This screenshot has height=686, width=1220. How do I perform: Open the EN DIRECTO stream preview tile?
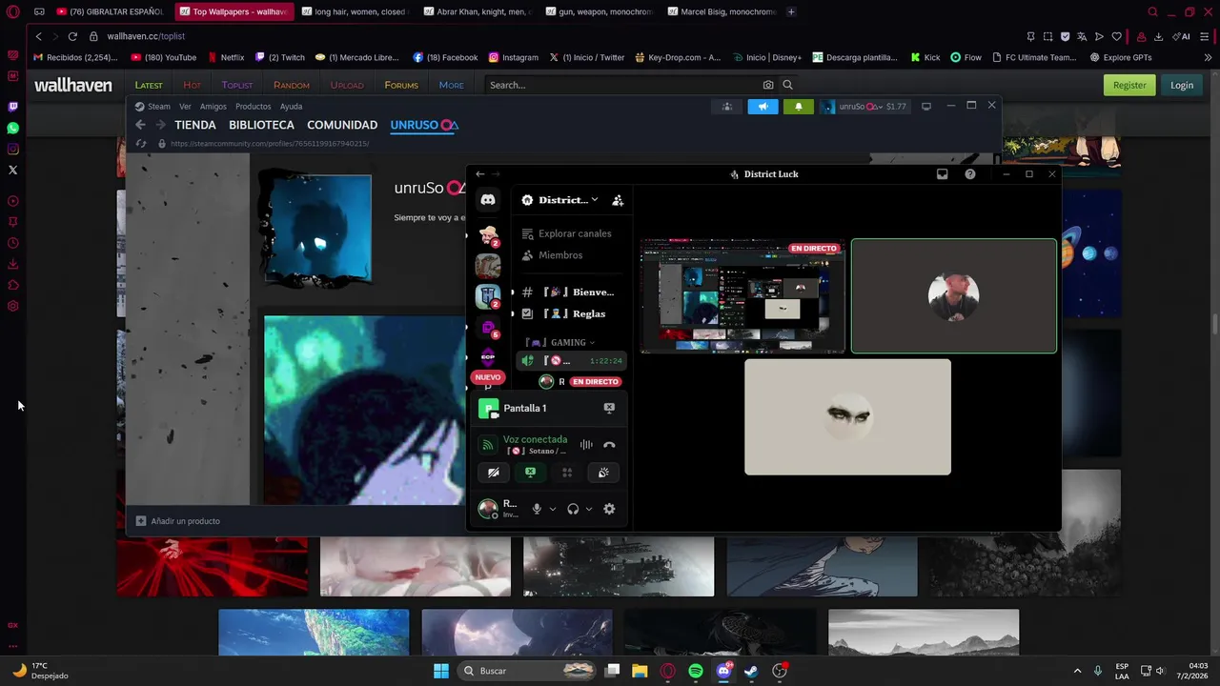pyautogui.click(x=742, y=296)
